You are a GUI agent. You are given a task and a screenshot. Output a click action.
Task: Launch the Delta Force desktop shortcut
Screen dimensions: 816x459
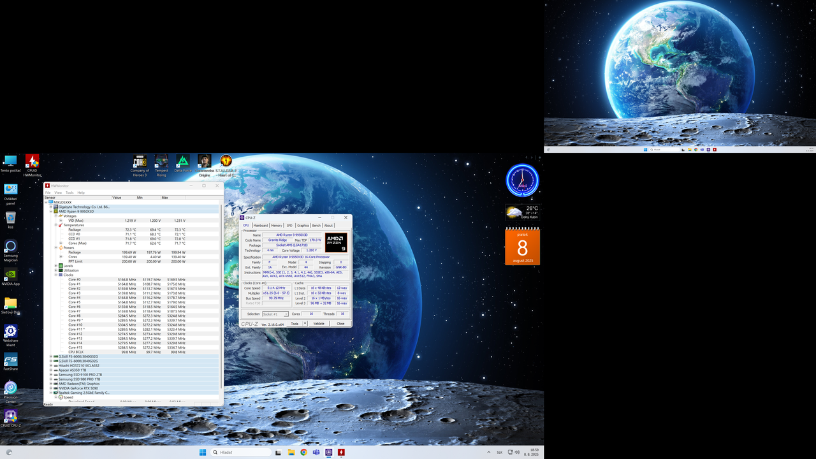point(182,163)
